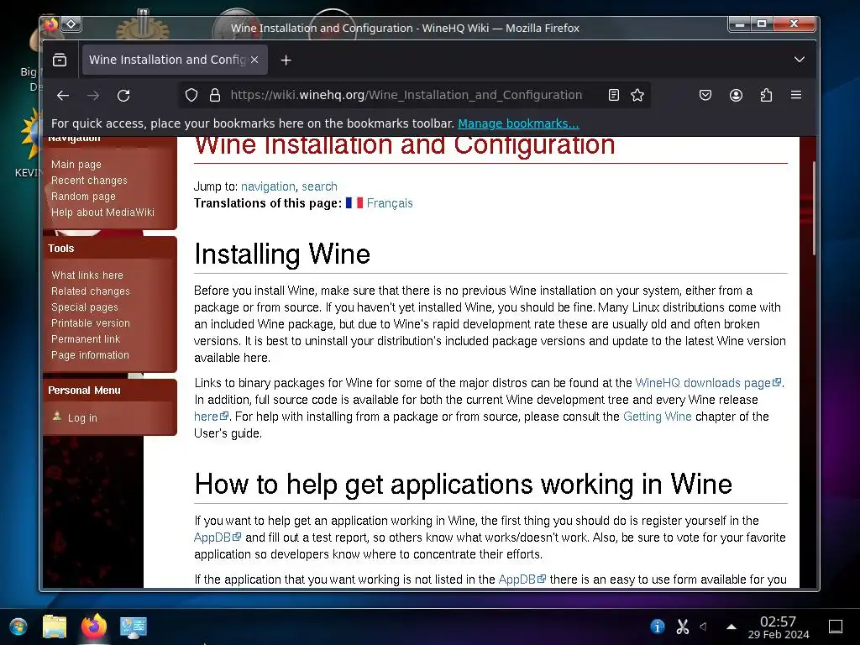List all tabs with the chevron
Screen dimensions: 860x645
tap(800, 60)
